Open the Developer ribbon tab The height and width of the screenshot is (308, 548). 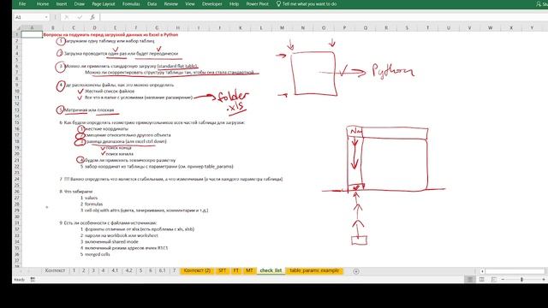point(211,3)
